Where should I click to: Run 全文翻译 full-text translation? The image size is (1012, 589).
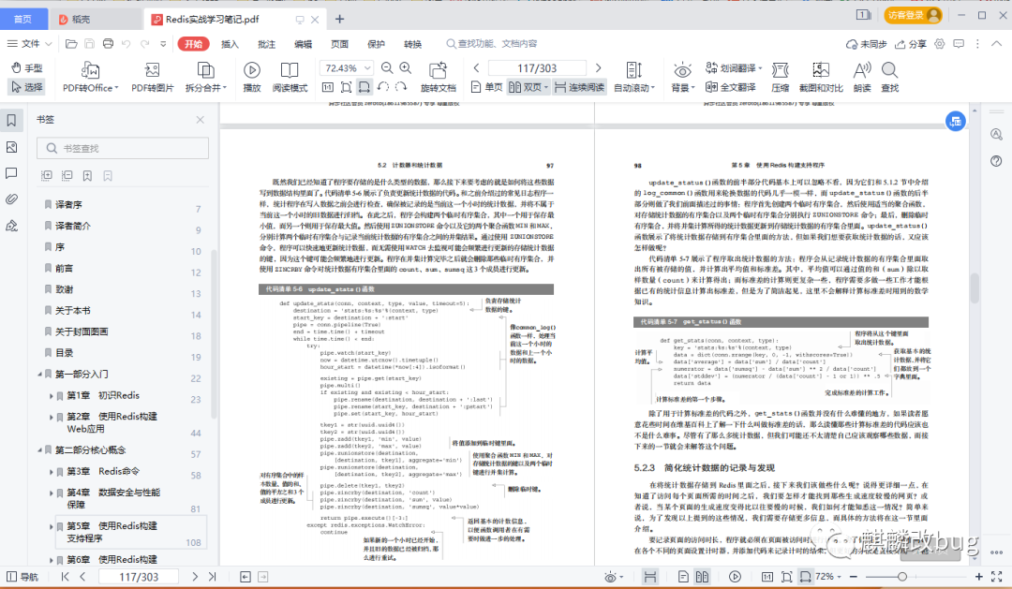coord(731,87)
